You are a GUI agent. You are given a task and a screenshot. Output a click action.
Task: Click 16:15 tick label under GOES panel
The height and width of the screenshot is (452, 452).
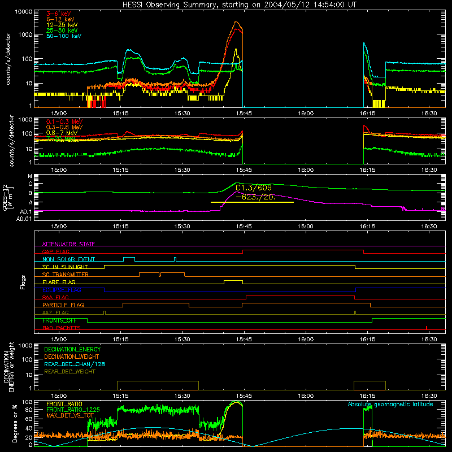[368, 227]
